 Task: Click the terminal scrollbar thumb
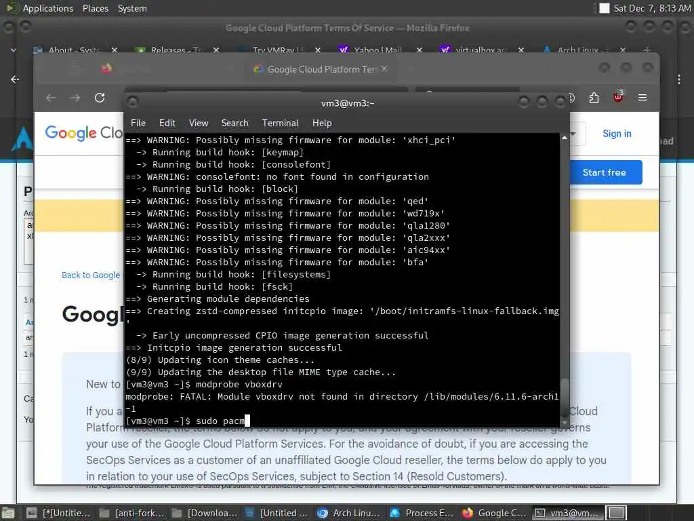pos(565,397)
